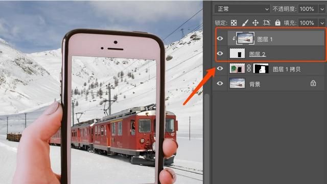
Task: Select the 图层 1 拷贝 layer mask thumbnail
Action: [261, 68]
